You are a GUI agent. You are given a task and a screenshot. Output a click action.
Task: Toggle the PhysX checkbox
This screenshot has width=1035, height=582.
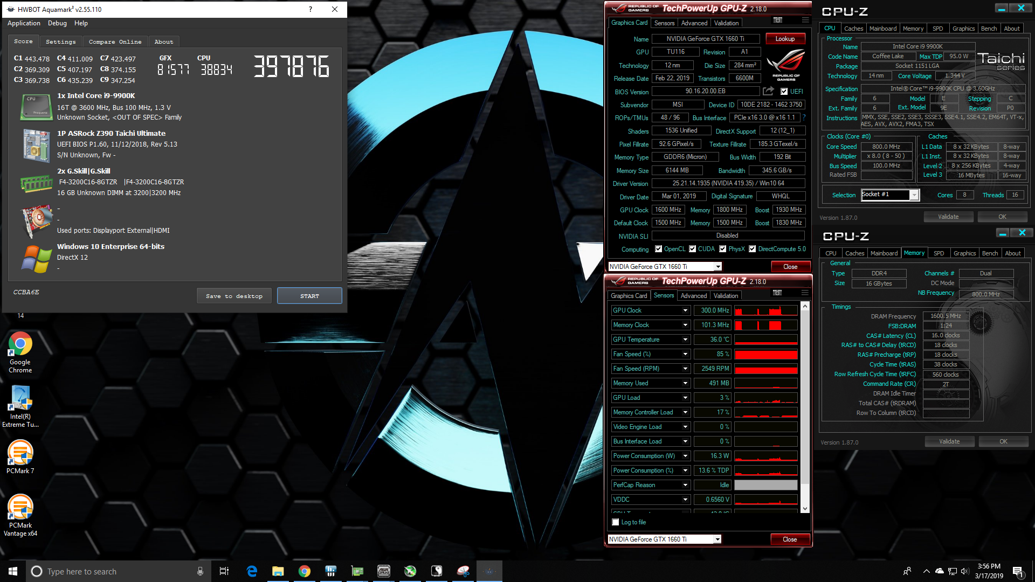tap(723, 249)
